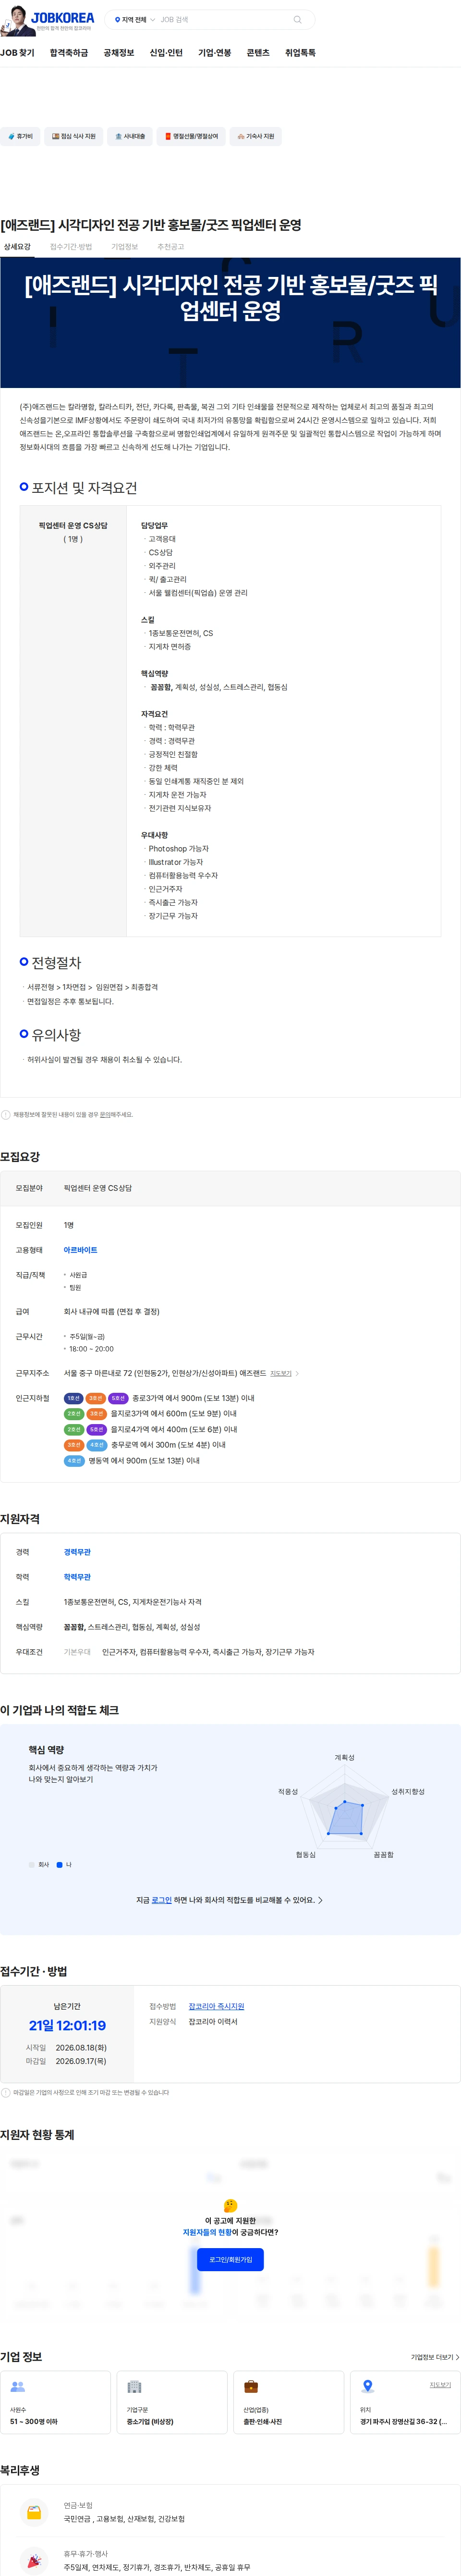This screenshot has width=461, height=2576.
Task: Open the JOB 찾기 menu
Action: point(17,53)
